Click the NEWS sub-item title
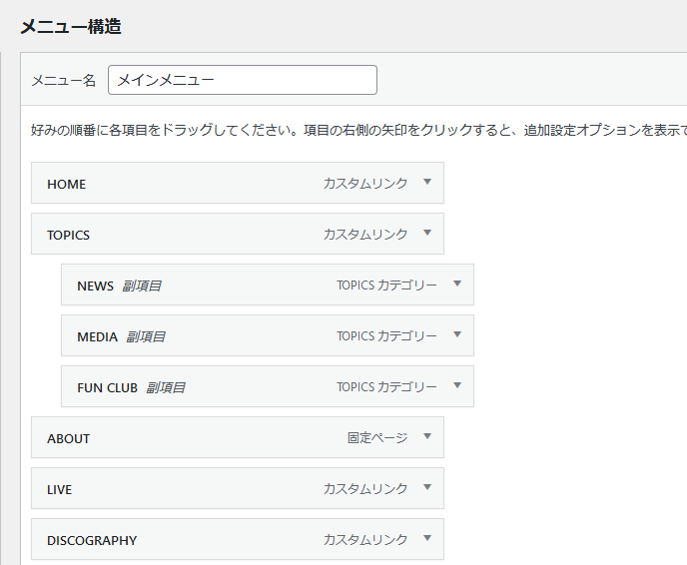The image size is (687, 565). 96,285
